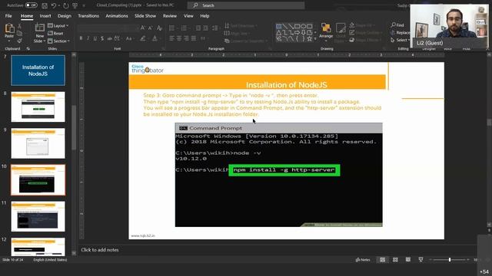
Task: Align text to the left
Action: click(171, 38)
